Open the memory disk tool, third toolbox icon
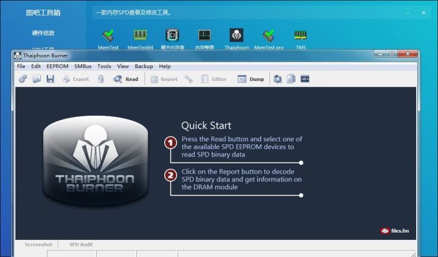The width and height of the screenshot is (438, 257). [172, 39]
